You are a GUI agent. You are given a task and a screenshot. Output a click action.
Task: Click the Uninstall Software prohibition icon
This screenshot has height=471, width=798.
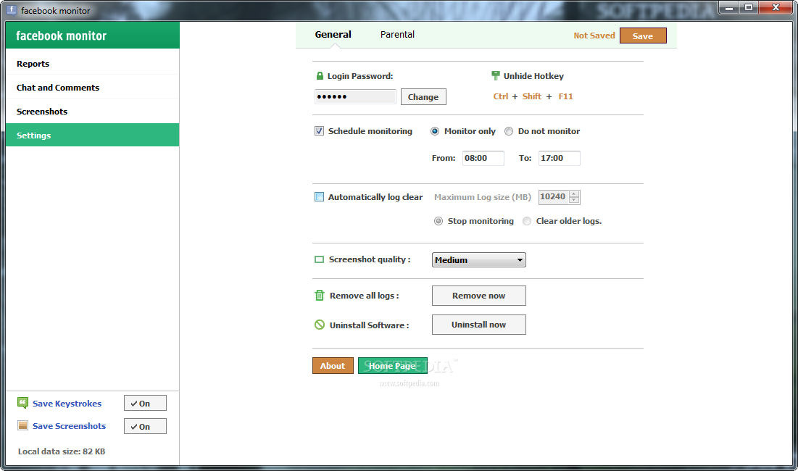click(x=319, y=325)
